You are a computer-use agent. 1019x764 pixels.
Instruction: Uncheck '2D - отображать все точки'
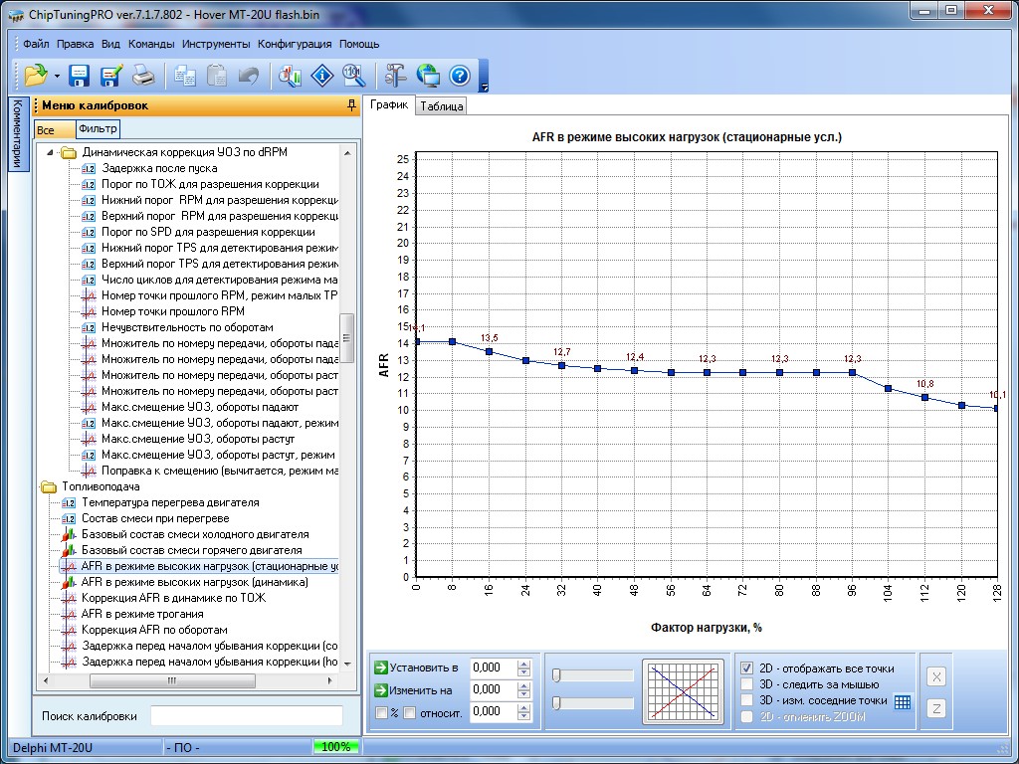point(747,668)
